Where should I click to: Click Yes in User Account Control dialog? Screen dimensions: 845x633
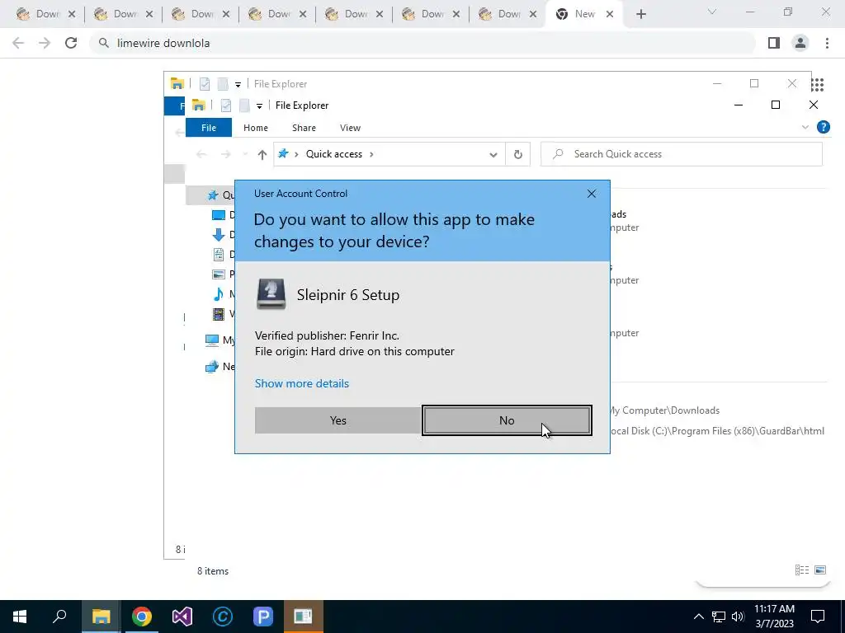click(338, 420)
